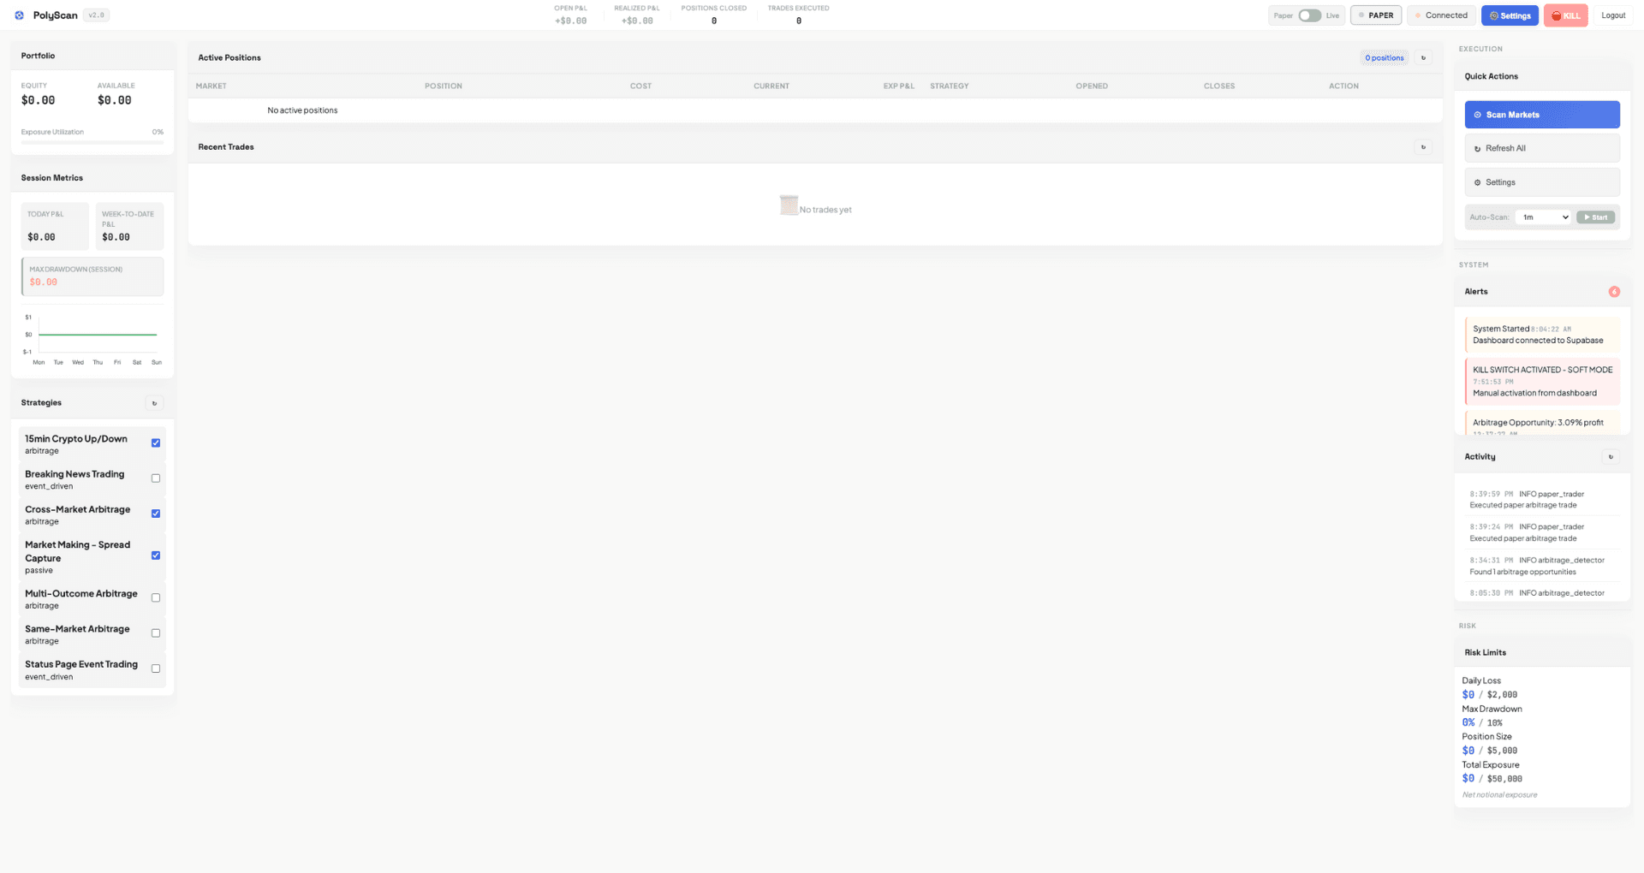Open the alerts count badge
The image size is (1644, 873).
pyautogui.click(x=1613, y=292)
